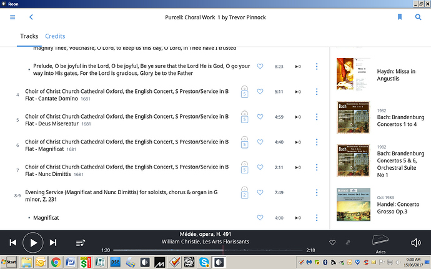Show other performances badge for Nunc Dimittis
431x269 pixels.
244,167
